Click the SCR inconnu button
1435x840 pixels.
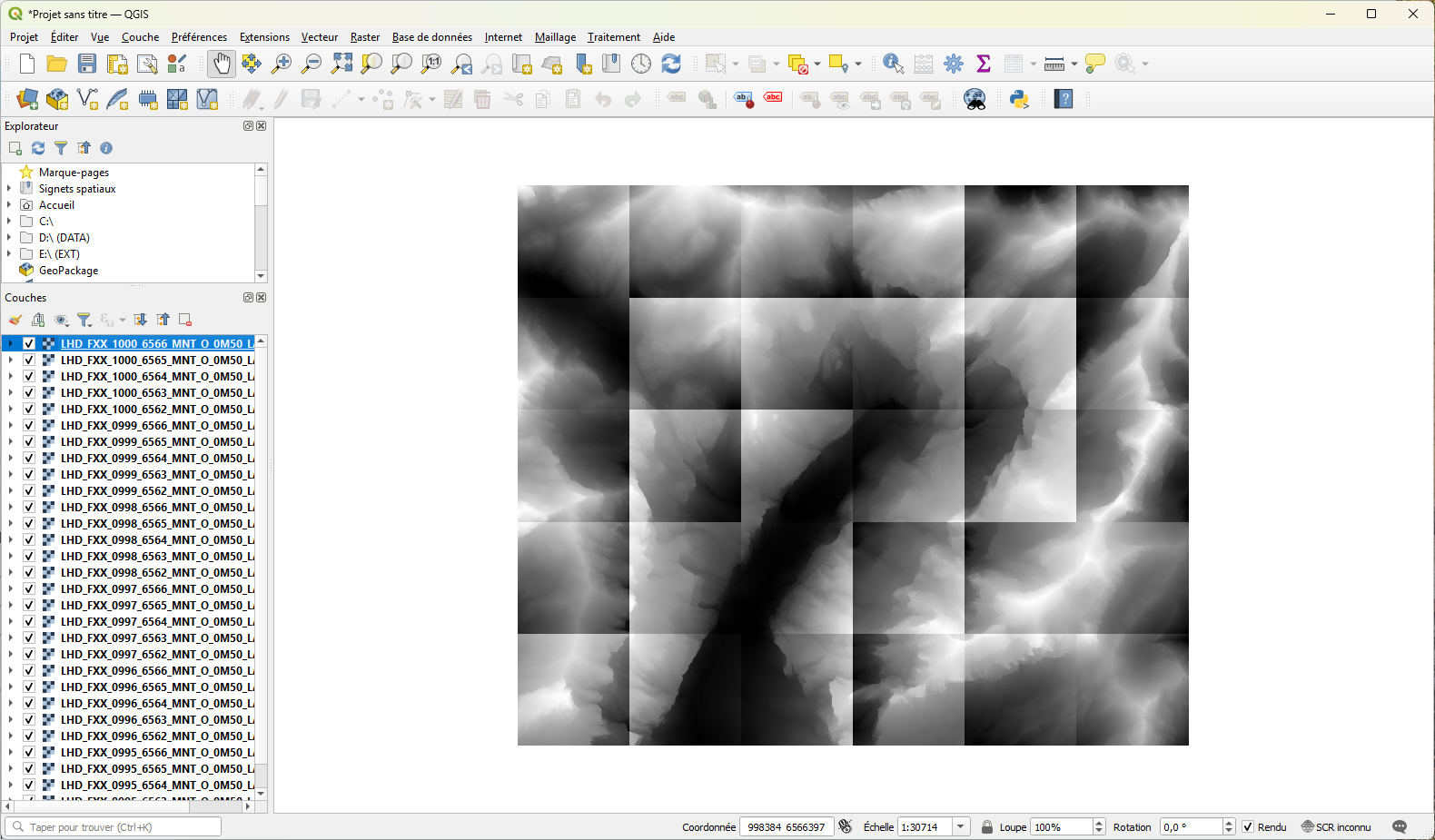(1336, 827)
